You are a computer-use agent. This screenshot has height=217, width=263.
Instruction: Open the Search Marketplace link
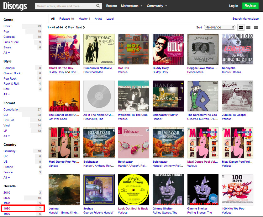pyautogui.click(x=245, y=19)
